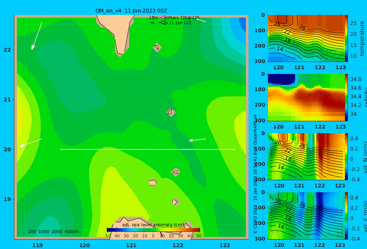
Task: Click the '4000m' depth legend label
Action: (x=72, y=231)
